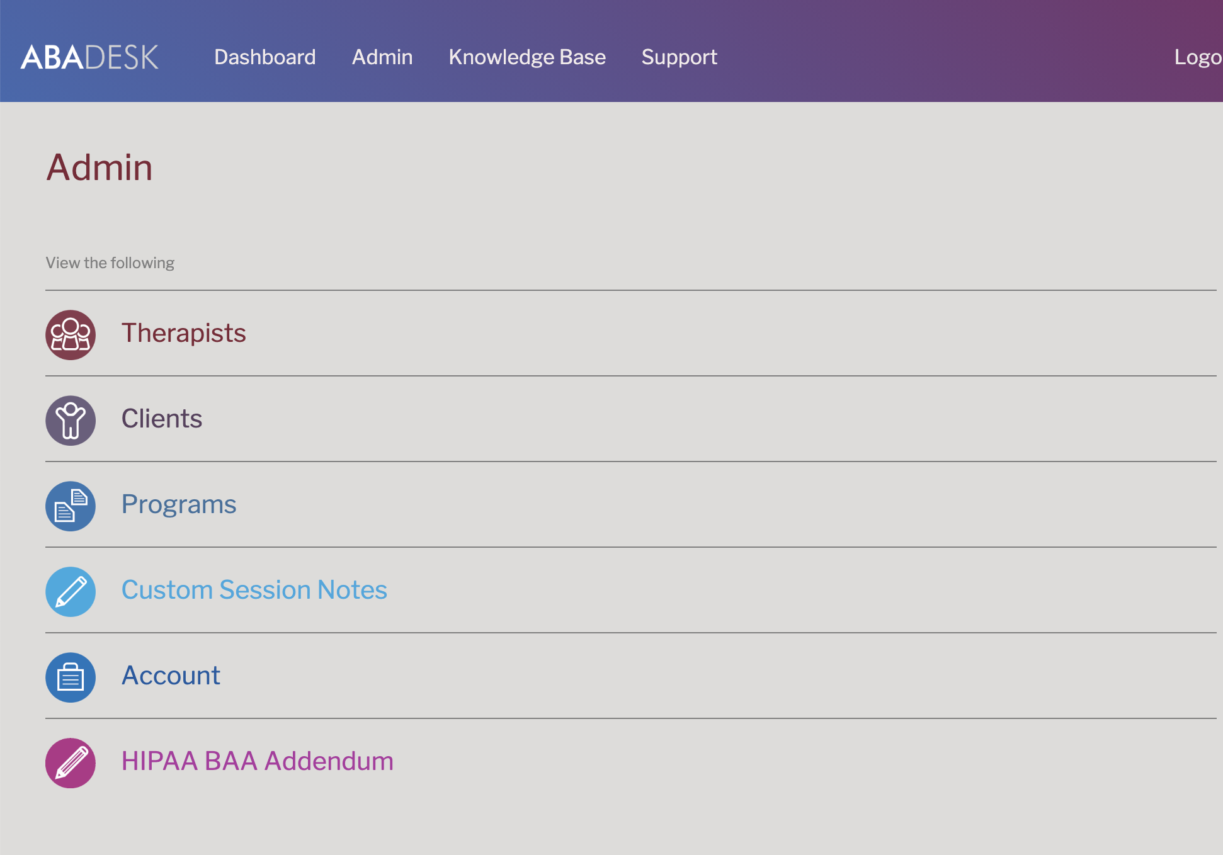Open the Support menu item
Image resolution: width=1223 pixels, height=855 pixels.
click(679, 57)
